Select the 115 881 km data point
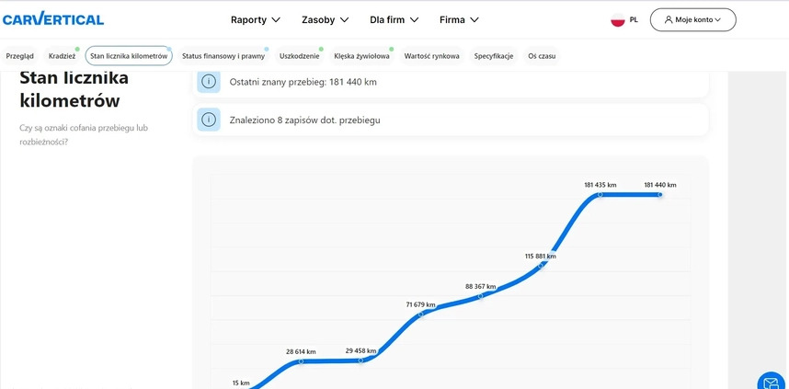This screenshot has height=389, width=789. tap(541, 265)
